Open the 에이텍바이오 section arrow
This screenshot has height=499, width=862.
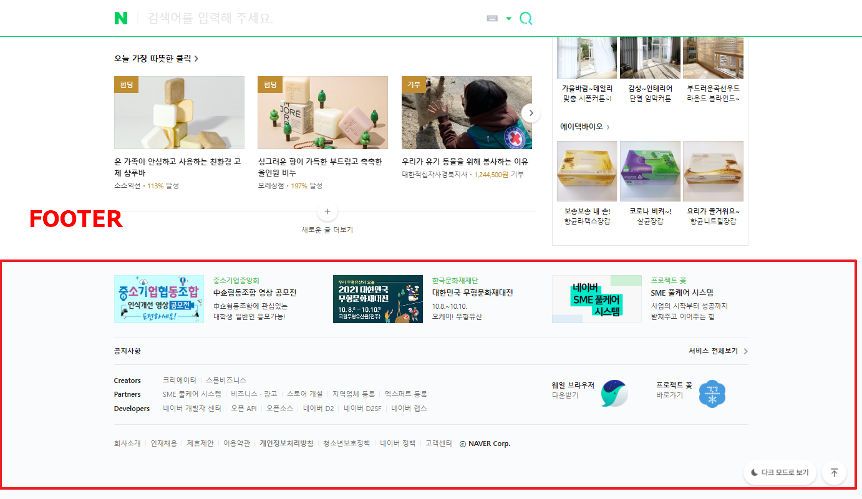coord(608,126)
